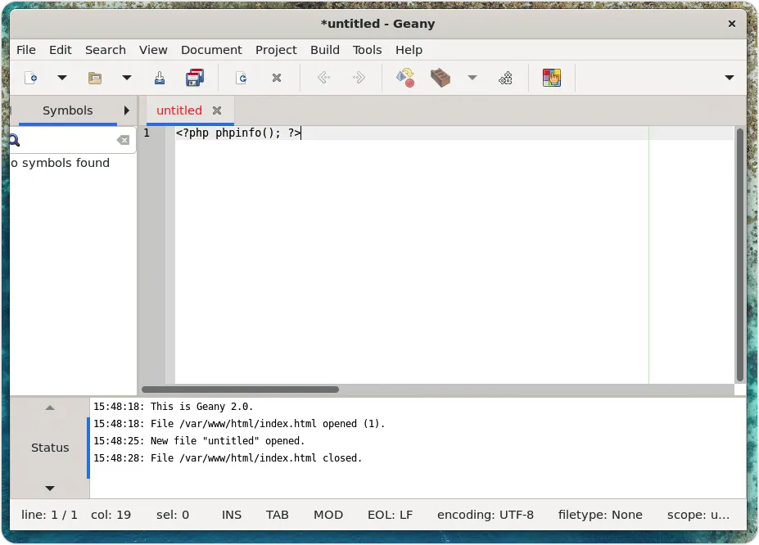Viewport: 759px width, 545px height.
Task: Reload the current file from disk
Action: pyautogui.click(x=241, y=78)
